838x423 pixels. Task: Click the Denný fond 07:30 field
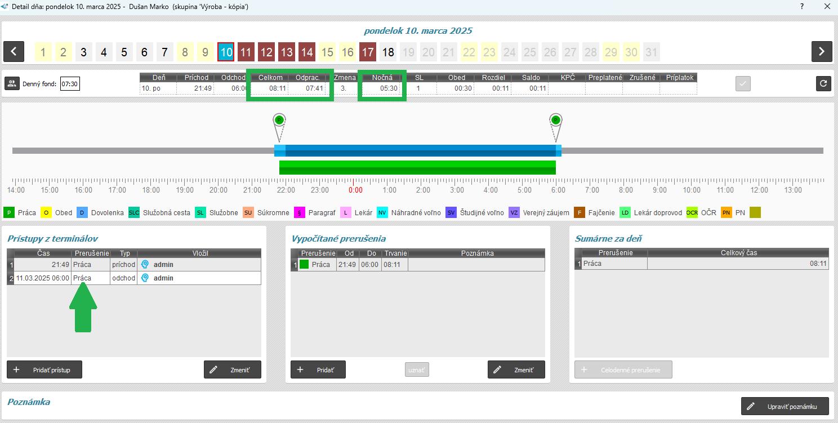[69, 84]
